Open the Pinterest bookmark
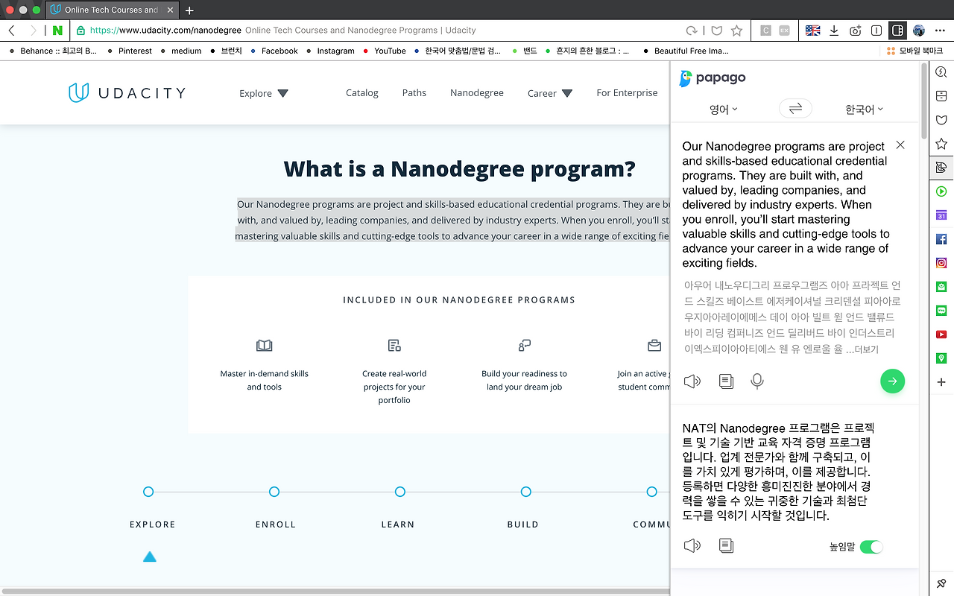Viewport: 954px width, 596px height. pyautogui.click(x=130, y=51)
